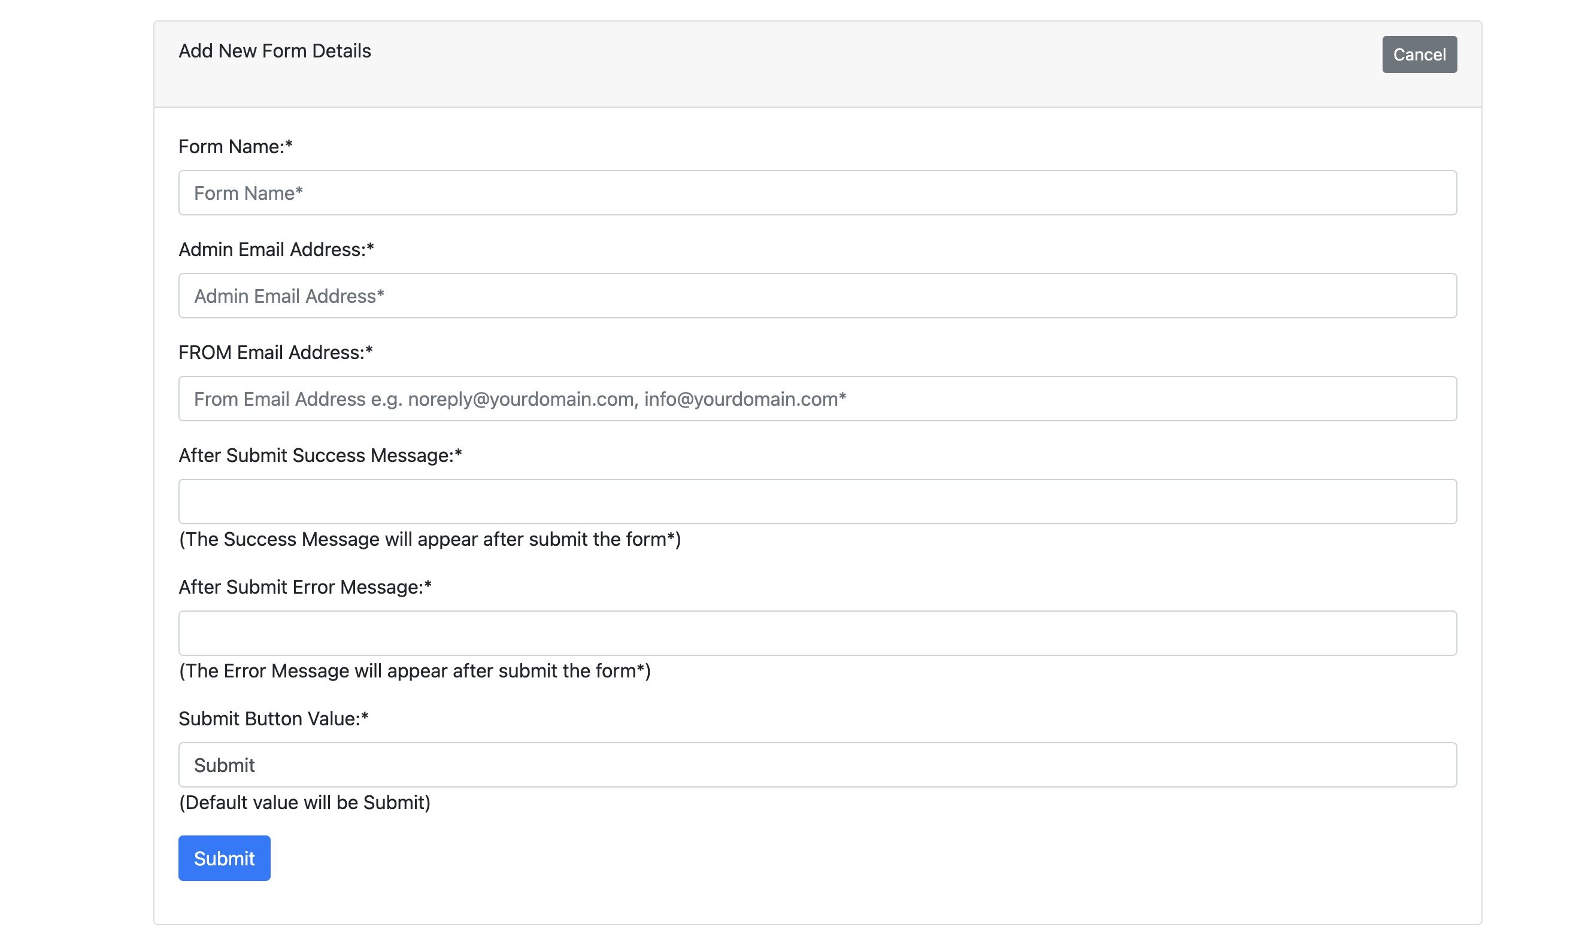Viewport: 1576px width, 930px height.
Task: Click the noreply@yourdomain.com placeholder example text
Action: click(x=520, y=399)
